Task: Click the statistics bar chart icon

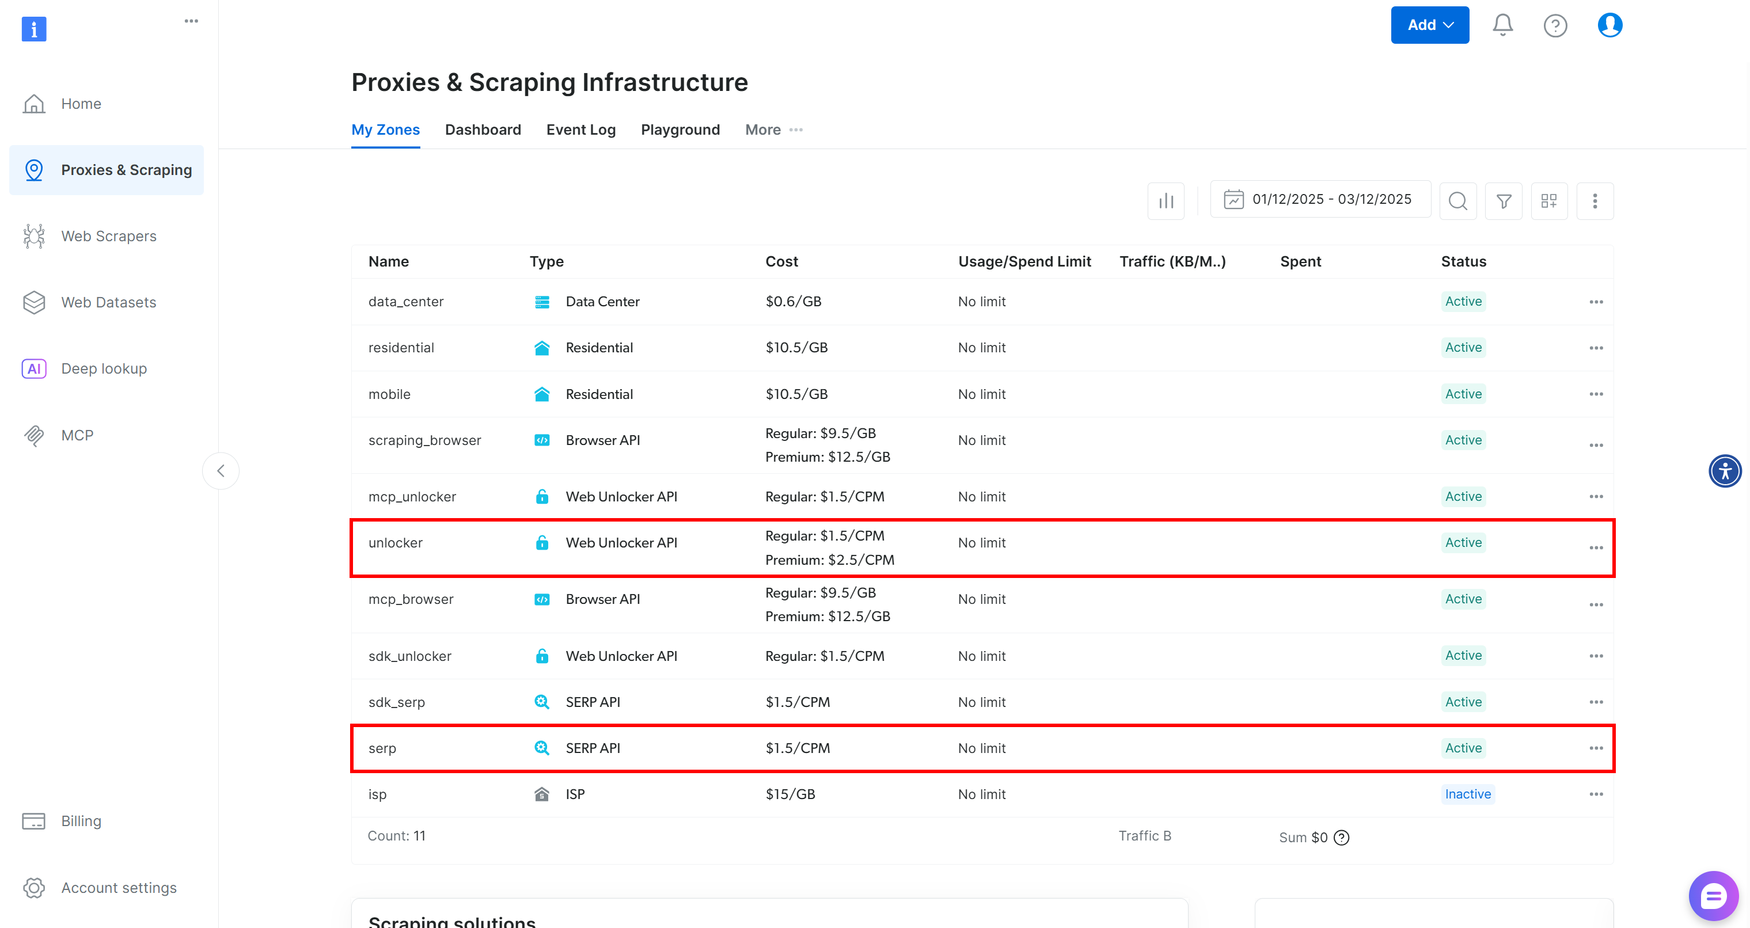Action: [x=1166, y=200]
